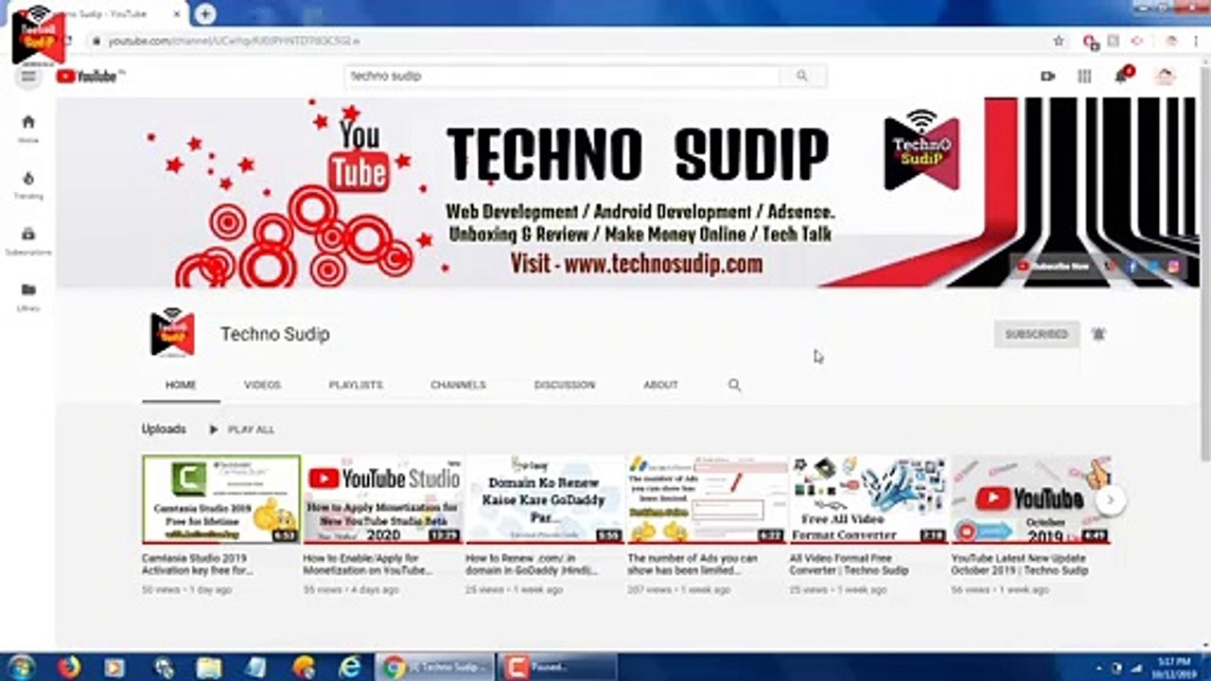The width and height of the screenshot is (1211, 681).
Task: Open 'All Video Format Free Converter' title
Action: (850, 565)
